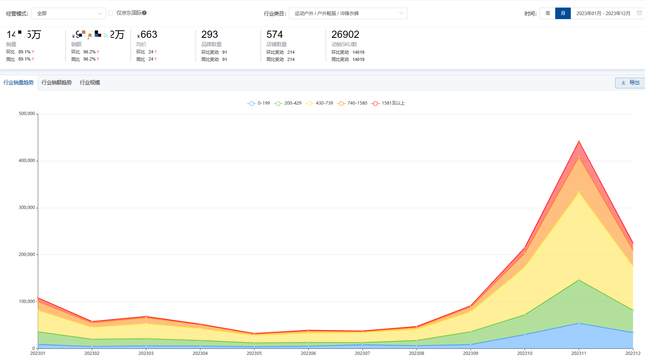Viewport: 645px width, 358px height.
Task: Open the 行业规模 tab
Action: [90, 83]
